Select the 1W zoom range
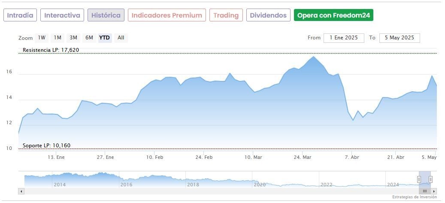The width and height of the screenshot is (445, 203). [42, 38]
